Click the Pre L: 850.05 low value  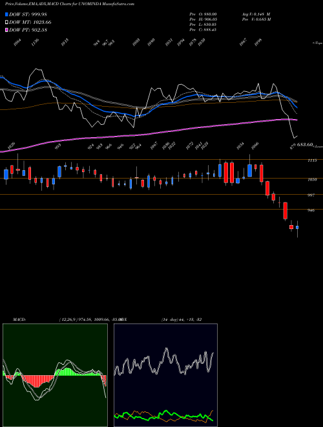[203, 25]
